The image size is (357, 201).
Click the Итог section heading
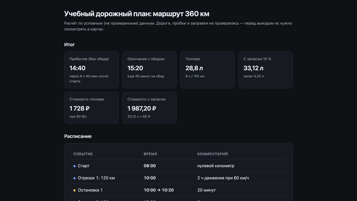click(x=69, y=45)
